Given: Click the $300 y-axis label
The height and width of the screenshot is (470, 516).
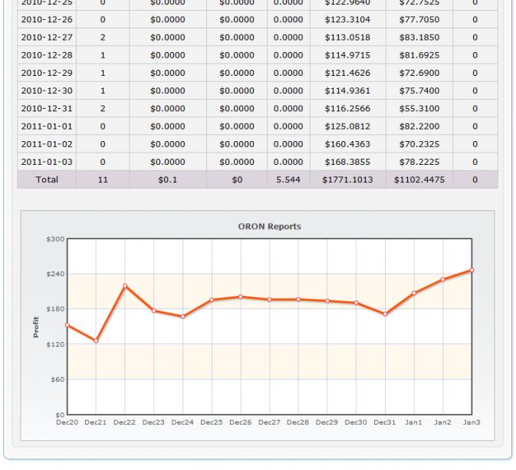Looking at the screenshot, I should [55, 239].
